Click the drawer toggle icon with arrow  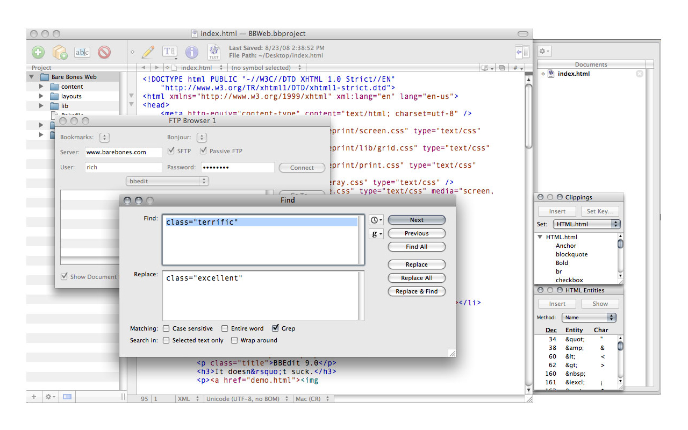pyautogui.click(x=522, y=52)
